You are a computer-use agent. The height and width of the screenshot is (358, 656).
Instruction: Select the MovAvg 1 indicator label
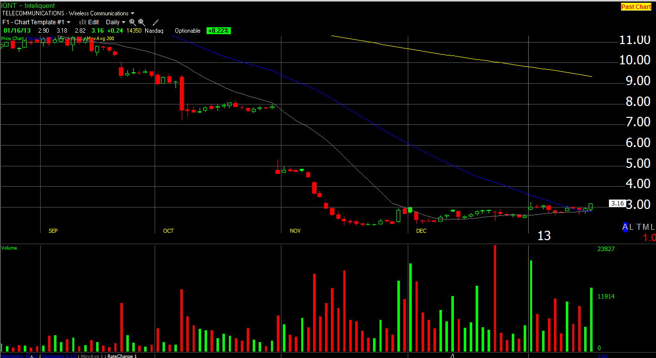(x=92, y=356)
